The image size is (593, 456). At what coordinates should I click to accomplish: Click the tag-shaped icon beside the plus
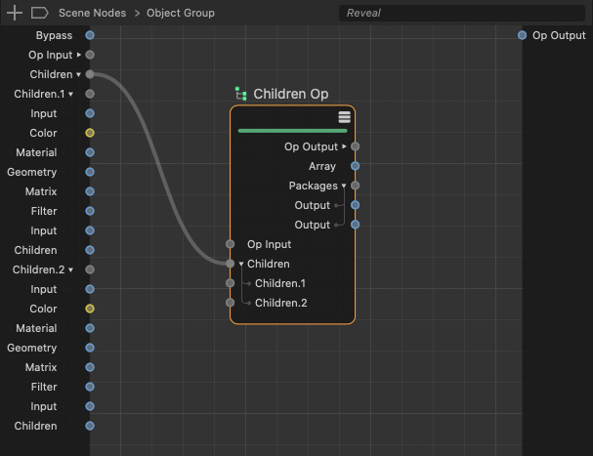39,13
